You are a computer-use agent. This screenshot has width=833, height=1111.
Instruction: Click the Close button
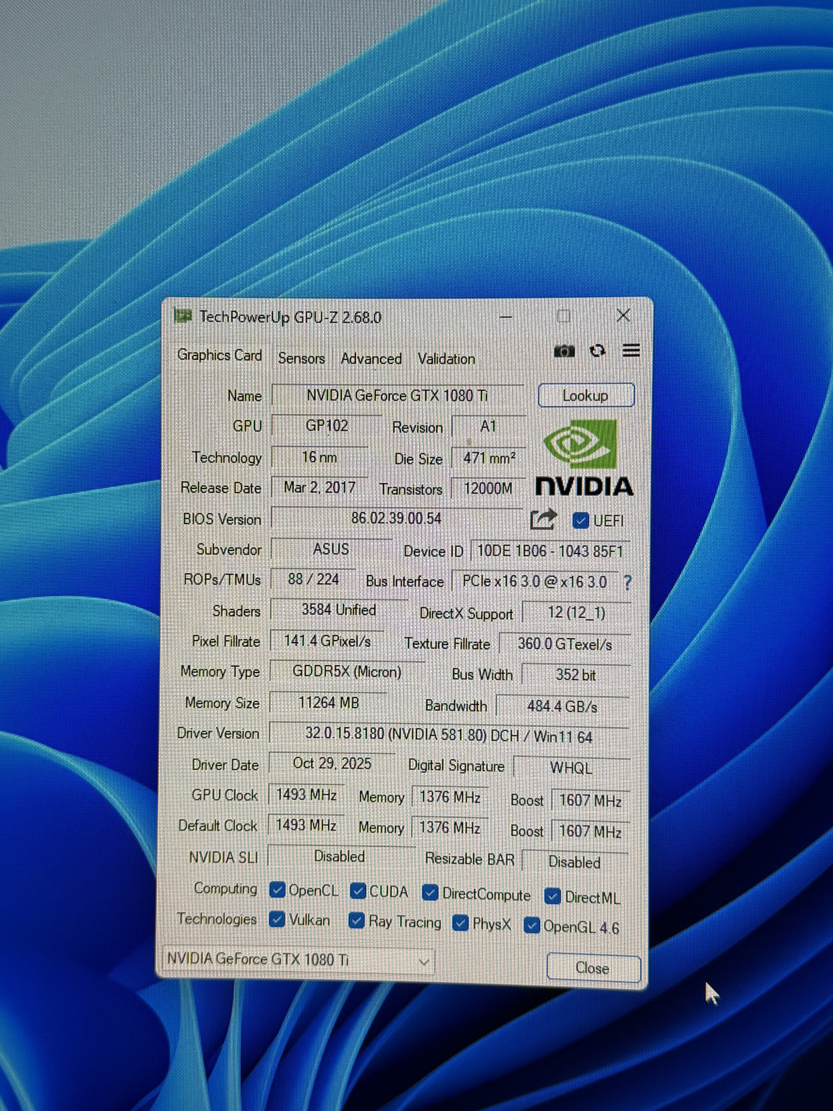click(593, 968)
